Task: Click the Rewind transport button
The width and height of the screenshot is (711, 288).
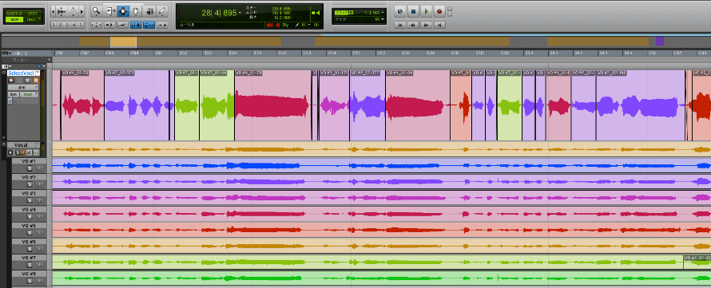Action: click(x=413, y=25)
